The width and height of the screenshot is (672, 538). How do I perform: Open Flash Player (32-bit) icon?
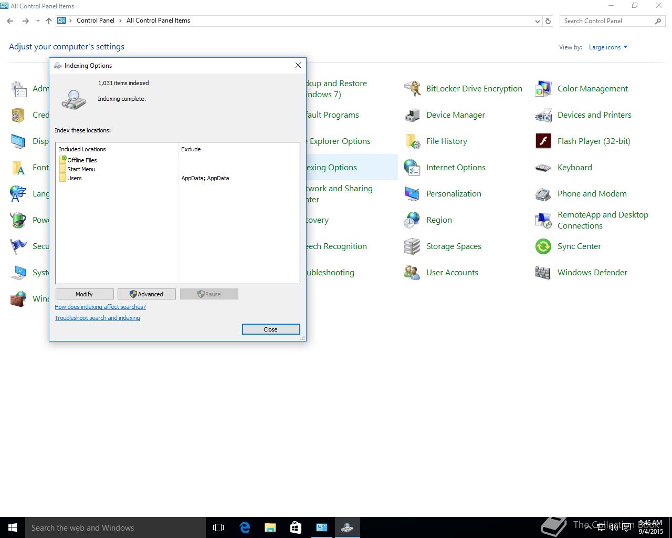pos(543,141)
